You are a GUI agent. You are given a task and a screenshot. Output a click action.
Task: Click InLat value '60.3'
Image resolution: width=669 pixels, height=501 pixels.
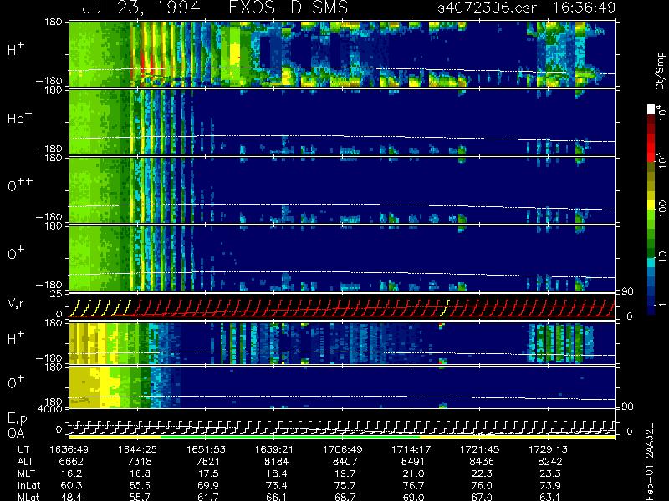(72, 485)
